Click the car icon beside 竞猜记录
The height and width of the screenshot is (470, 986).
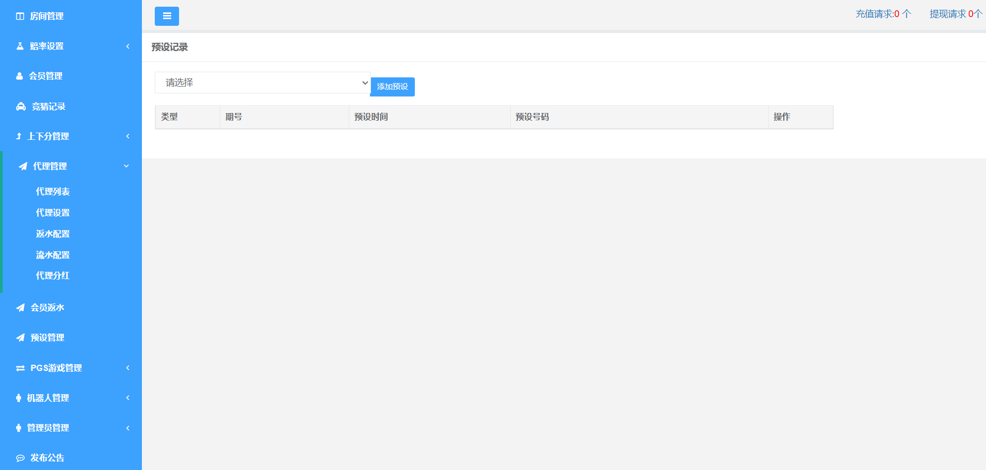[x=21, y=107]
